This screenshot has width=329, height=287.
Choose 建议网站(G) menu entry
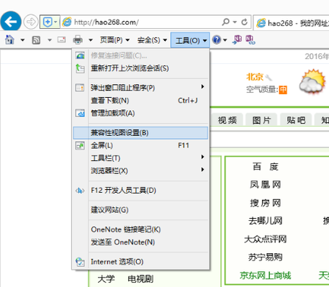pos(140,210)
